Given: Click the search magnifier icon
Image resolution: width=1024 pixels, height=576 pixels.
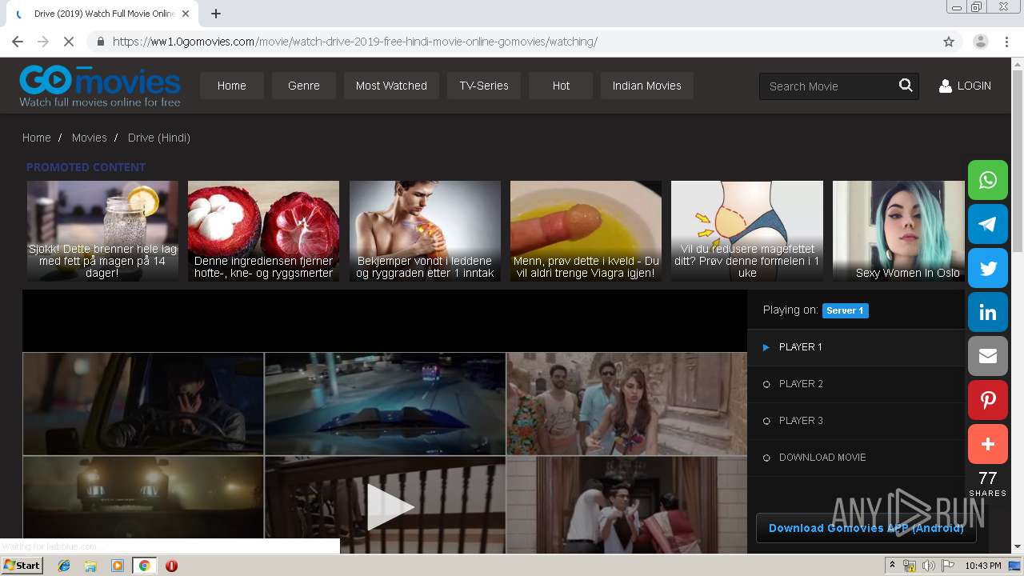Looking at the screenshot, I should click(906, 86).
